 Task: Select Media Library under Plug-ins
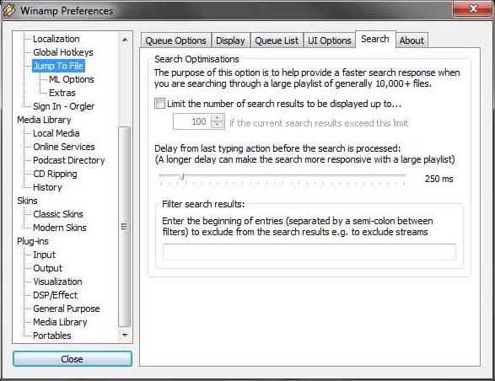pyautogui.click(x=60, y=322)
